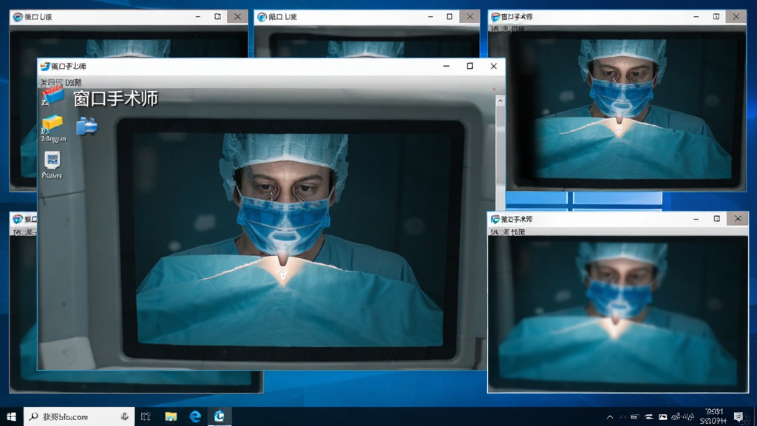Image resolution: width=757 pixels, height=426 pixels.
Task: Launch Microsoft Edge from the taskbar
Action: 195,416
